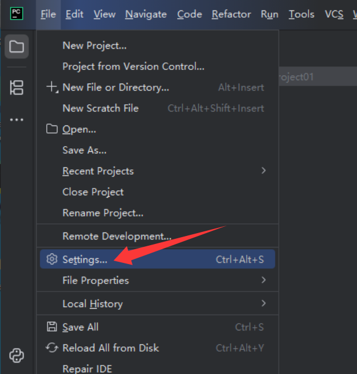This screenshot has height=374, width=357.
Task: Open the Navigate menu
Action: [146, 14]
